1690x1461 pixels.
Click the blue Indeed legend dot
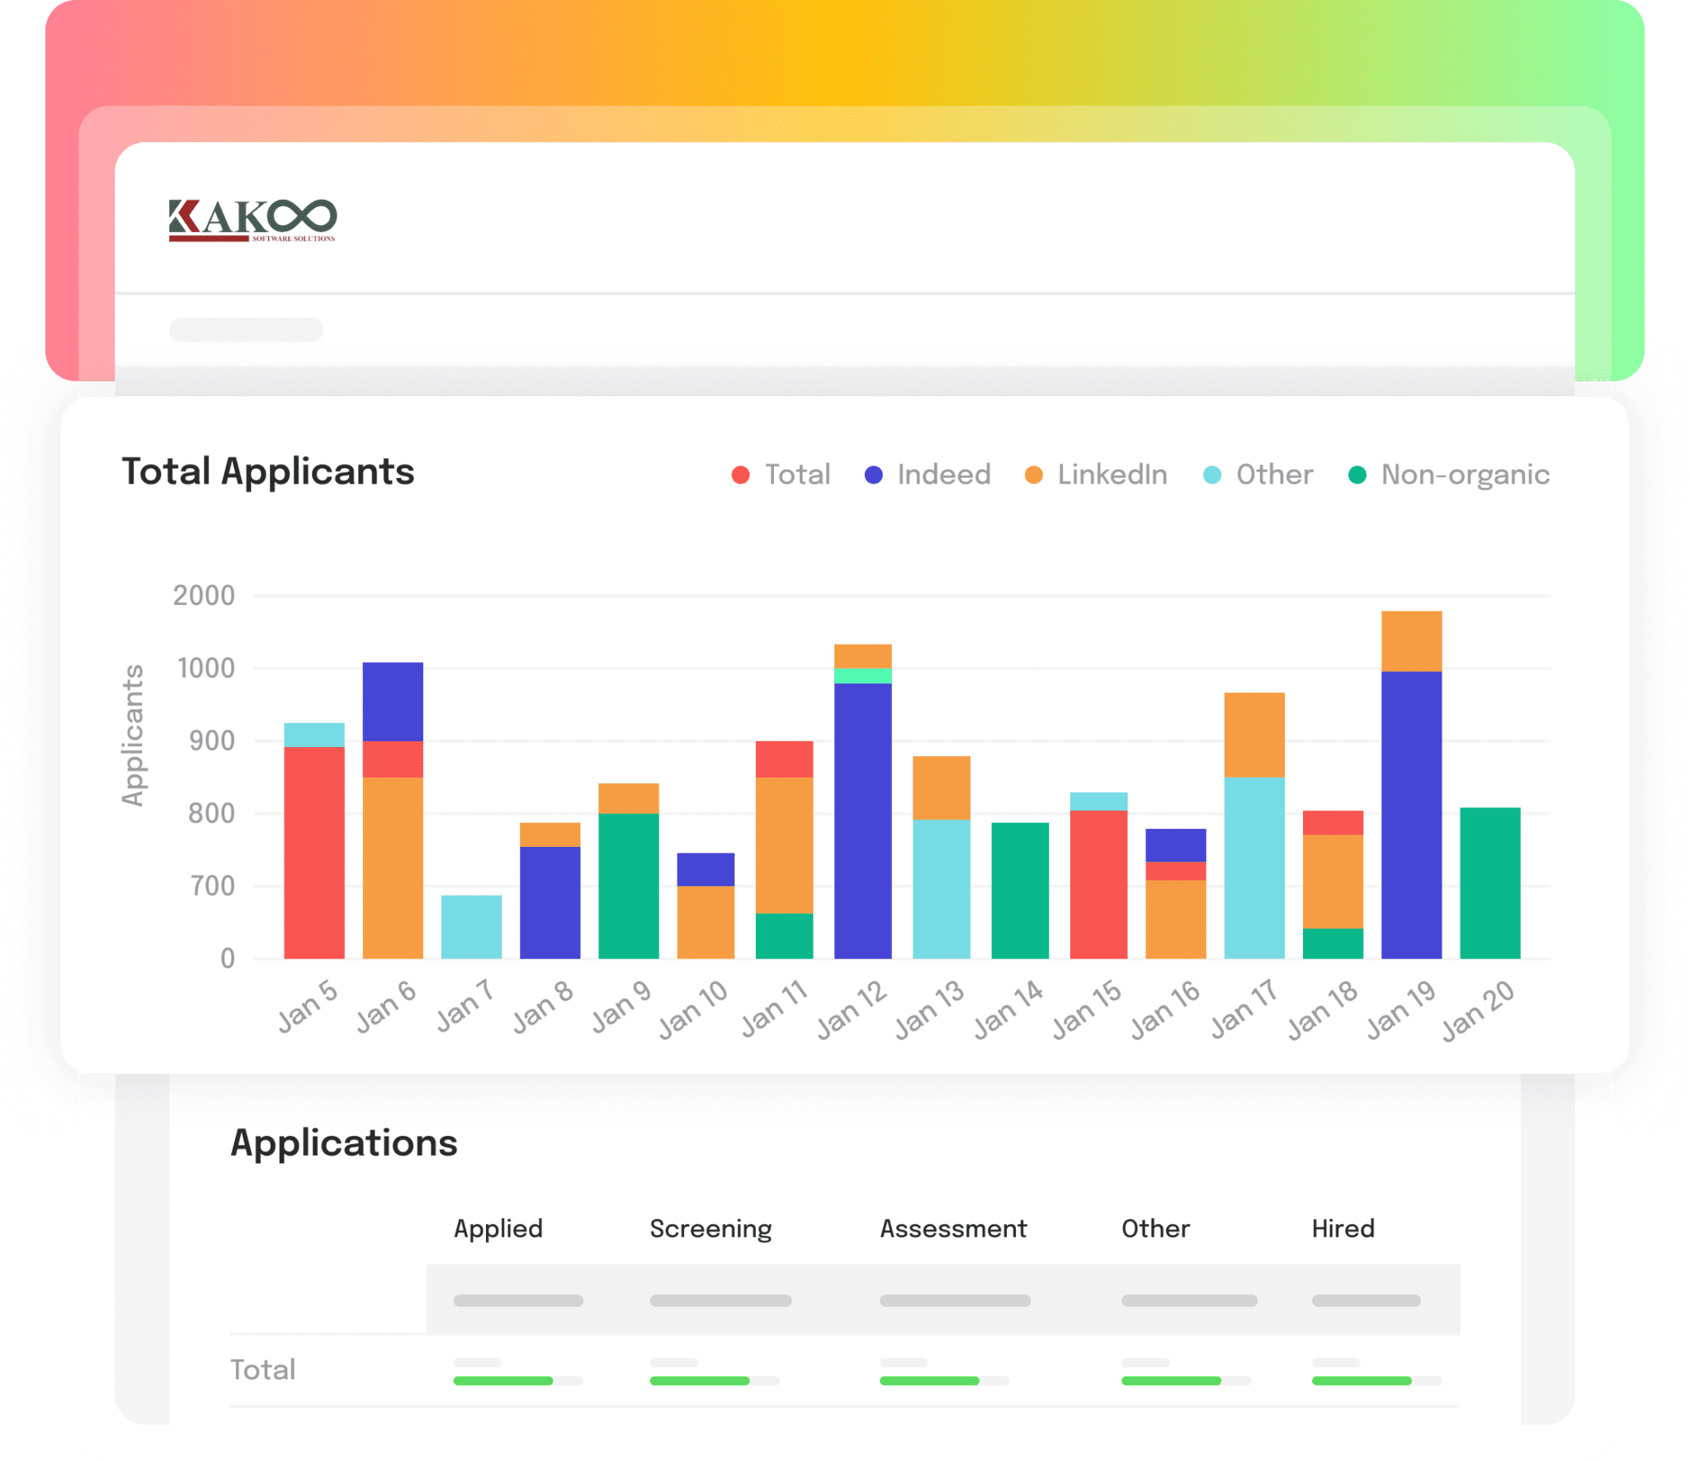(874, 474)
